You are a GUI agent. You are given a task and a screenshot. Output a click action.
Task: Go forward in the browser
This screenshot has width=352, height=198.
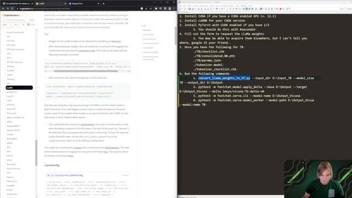click(x=8, y=9)
